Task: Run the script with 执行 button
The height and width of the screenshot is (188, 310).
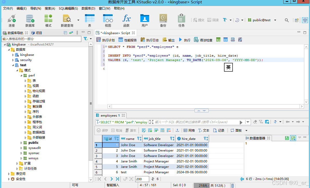Action: pos(184,40)
